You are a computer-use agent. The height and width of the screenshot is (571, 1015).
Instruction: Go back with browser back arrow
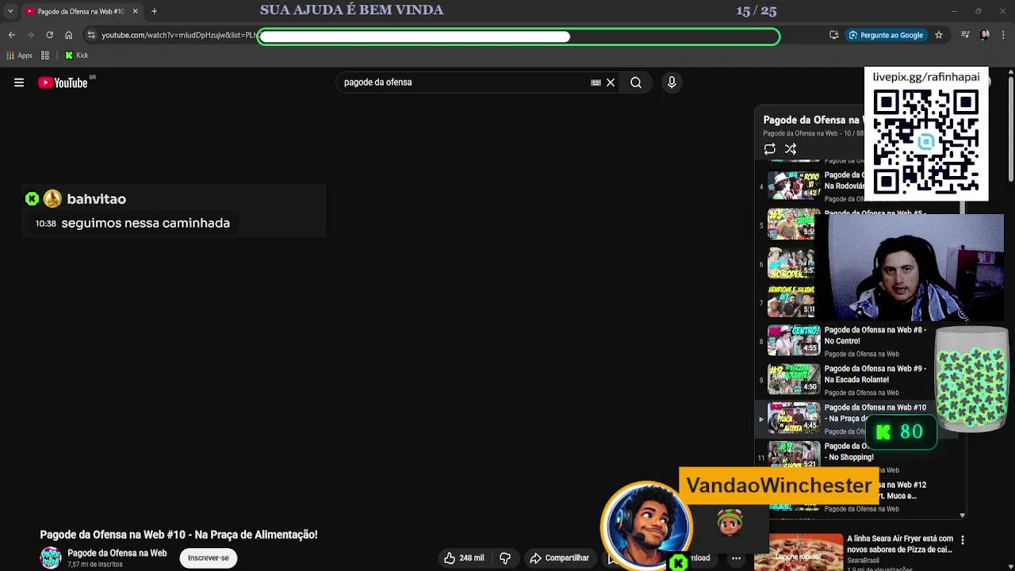tap(11, 35)
